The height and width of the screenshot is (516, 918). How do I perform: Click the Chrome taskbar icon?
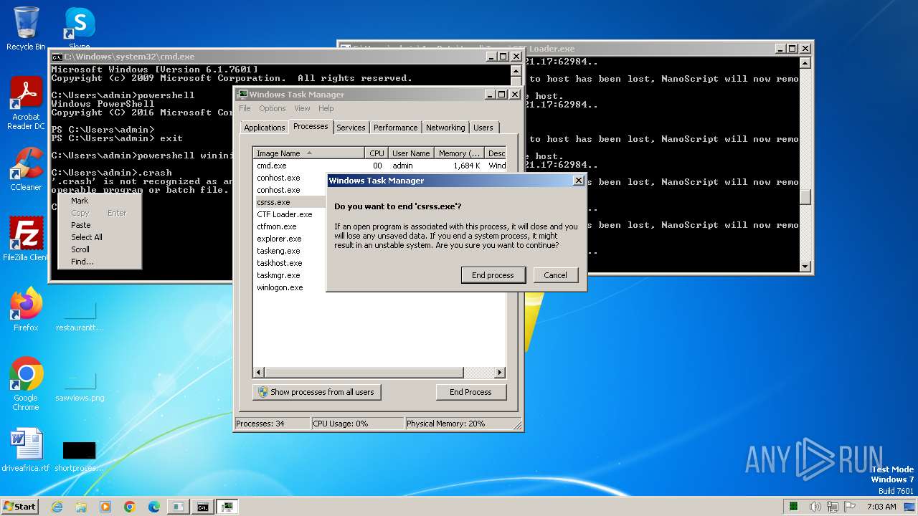[x=130, y=507]
